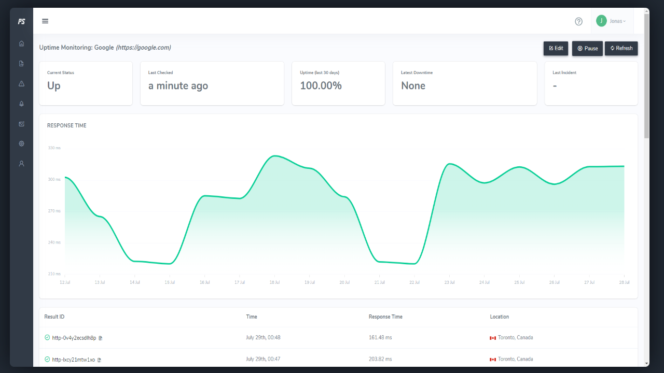Click the Result ID column header
The height and width of the screenshot is (373, 664).
[x=54, y=317]
